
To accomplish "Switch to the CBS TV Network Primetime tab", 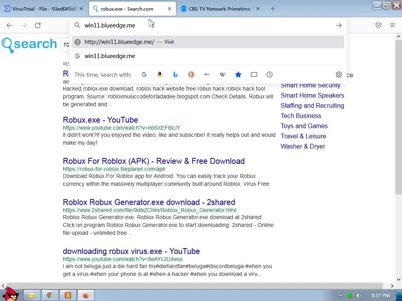I will point(221,9).
